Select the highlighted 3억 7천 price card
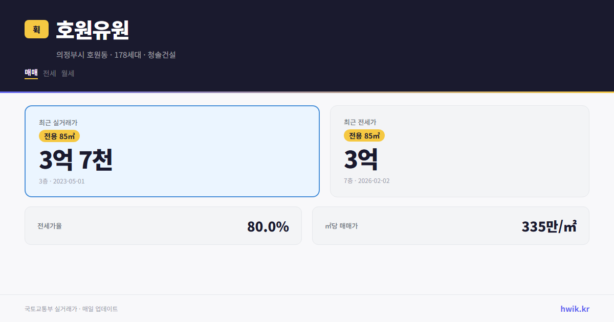 click(172, 151)
